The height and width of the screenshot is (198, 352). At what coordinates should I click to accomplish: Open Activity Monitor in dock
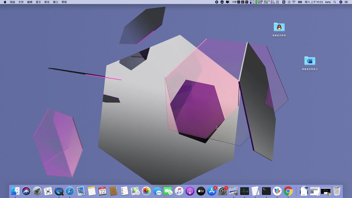click(244, 191)
